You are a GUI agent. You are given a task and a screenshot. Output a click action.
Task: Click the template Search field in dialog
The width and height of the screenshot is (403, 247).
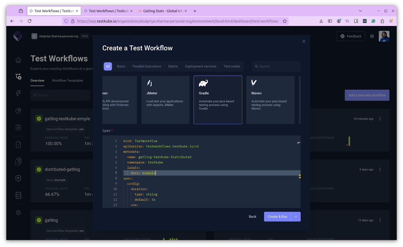click(276, 66)
